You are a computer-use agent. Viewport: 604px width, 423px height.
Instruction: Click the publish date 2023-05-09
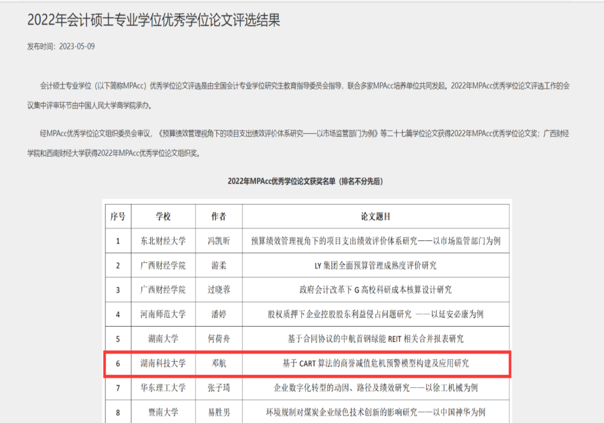tap(61, 46)
